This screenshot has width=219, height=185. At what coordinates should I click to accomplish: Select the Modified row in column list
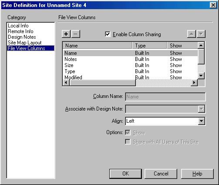click(130, 77)
